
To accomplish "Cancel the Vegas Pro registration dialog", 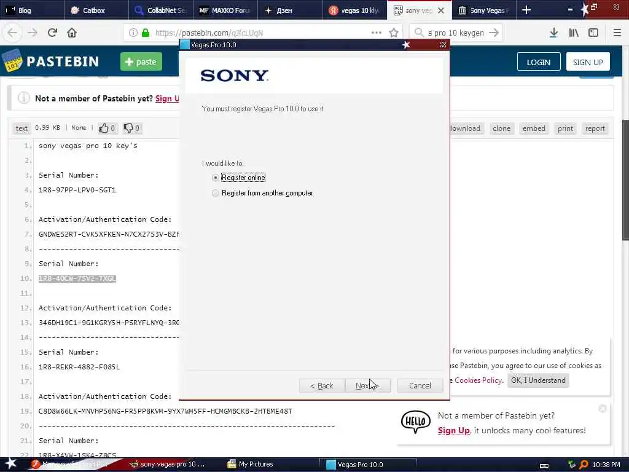I will (420, 386).
